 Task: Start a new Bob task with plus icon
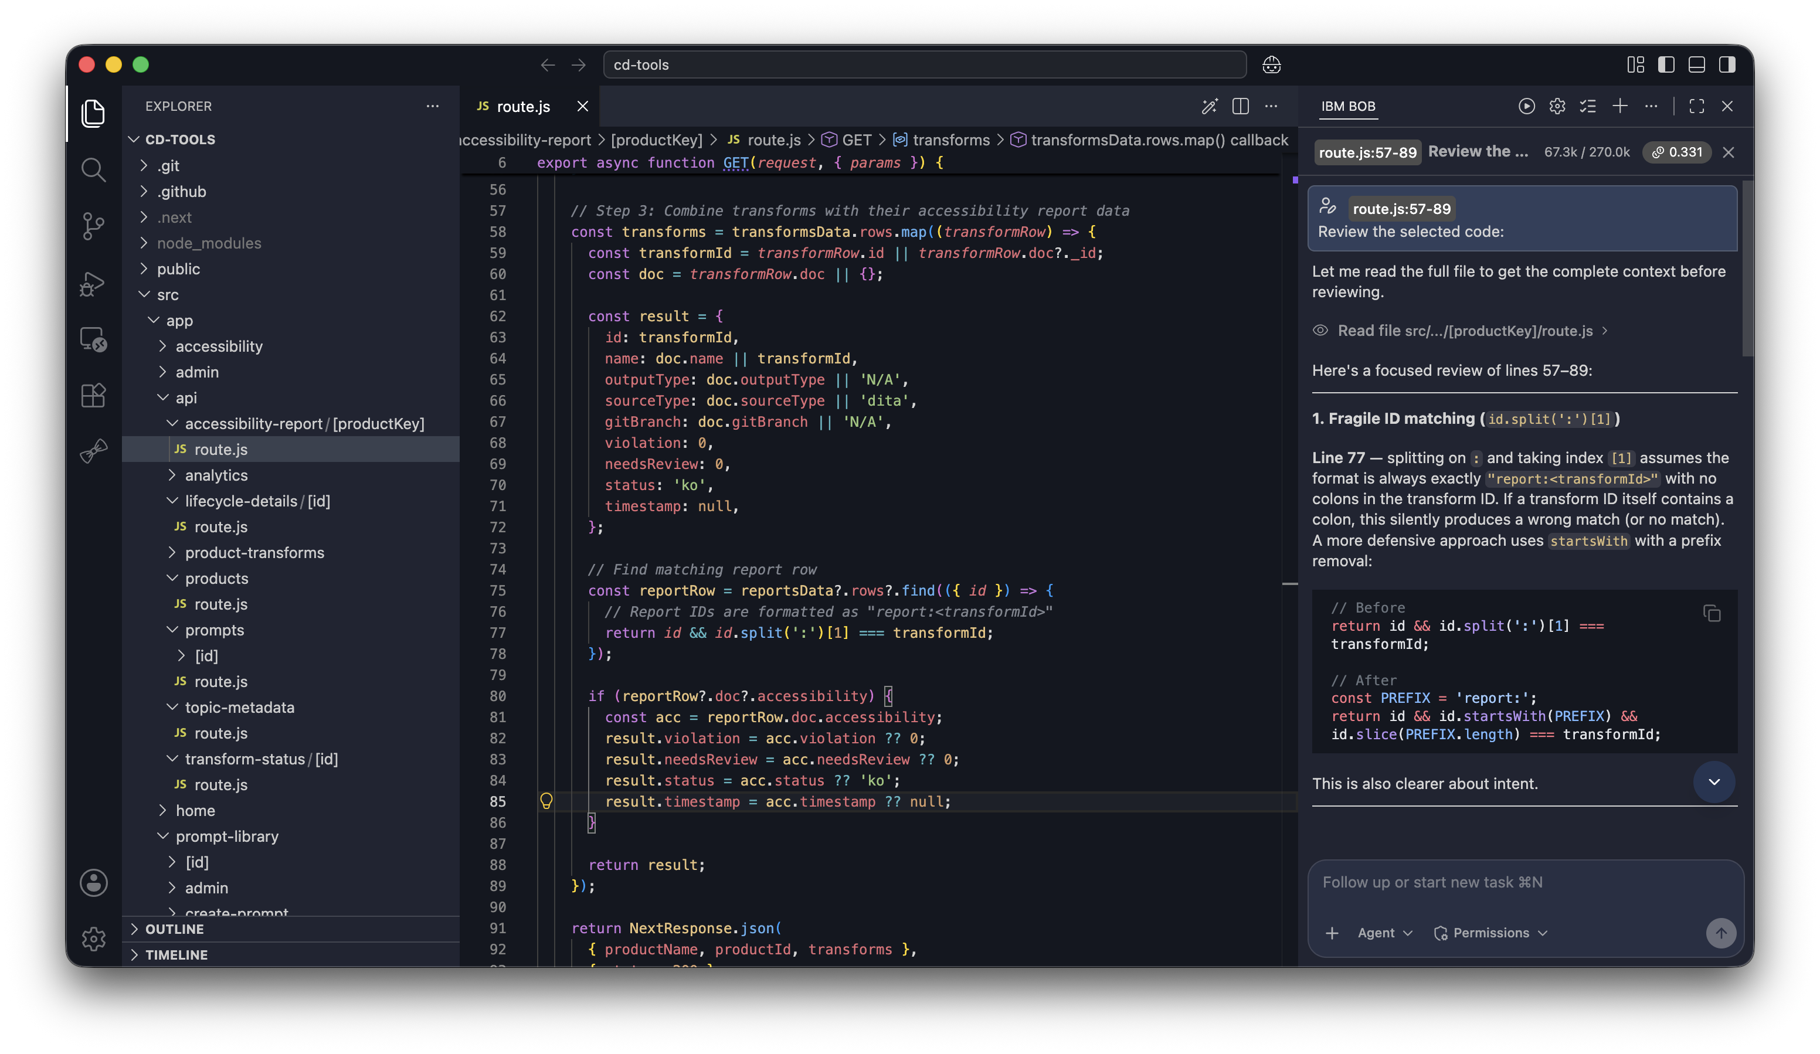pyautogui.click(x=1620, y=106)
